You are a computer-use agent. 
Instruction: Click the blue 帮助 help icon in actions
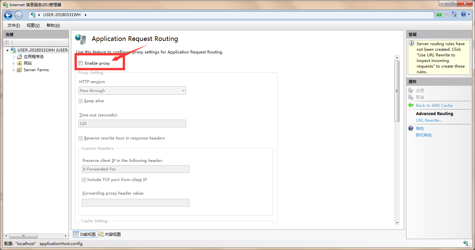coord(411,128)
